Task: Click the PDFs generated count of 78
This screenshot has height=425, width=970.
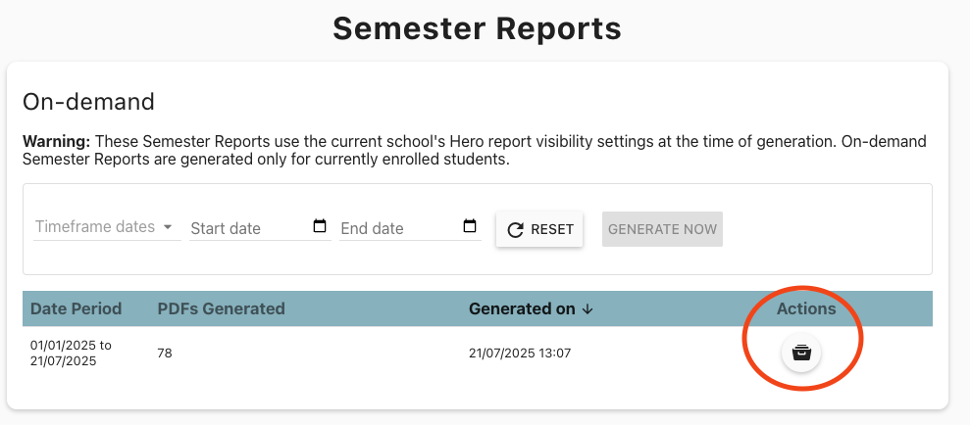Action: pos(165,354)
